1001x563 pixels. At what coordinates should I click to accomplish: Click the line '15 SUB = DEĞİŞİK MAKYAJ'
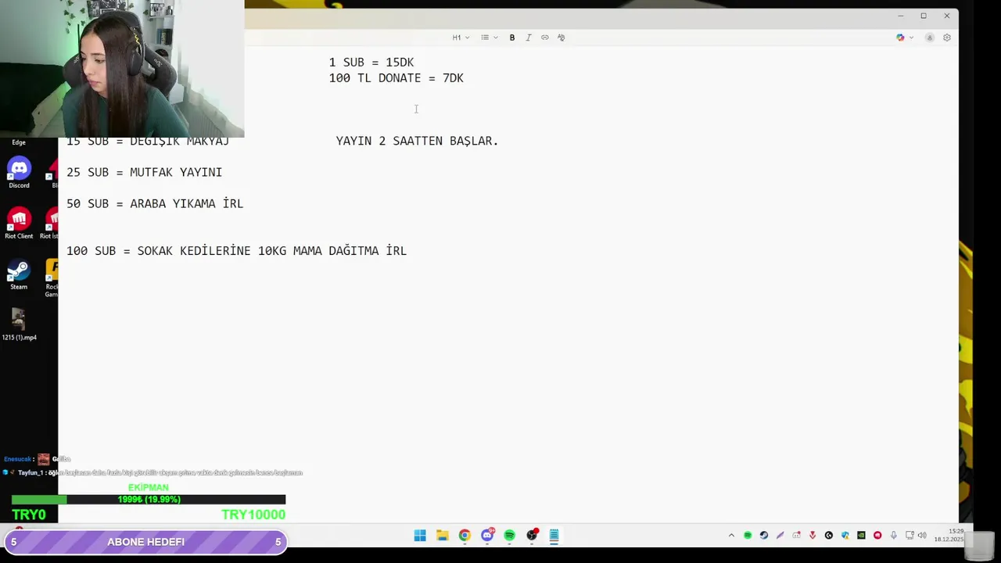coord(148,142)
